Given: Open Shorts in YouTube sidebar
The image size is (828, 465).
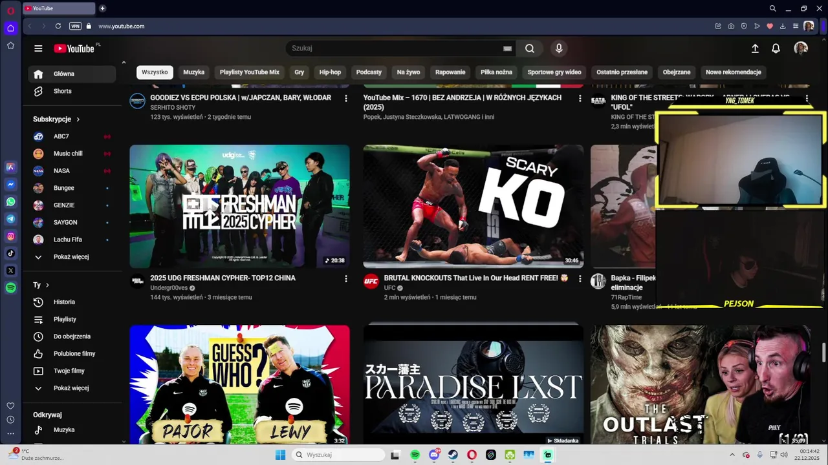Looking at the screenshot, I should [x=72, y=91].
